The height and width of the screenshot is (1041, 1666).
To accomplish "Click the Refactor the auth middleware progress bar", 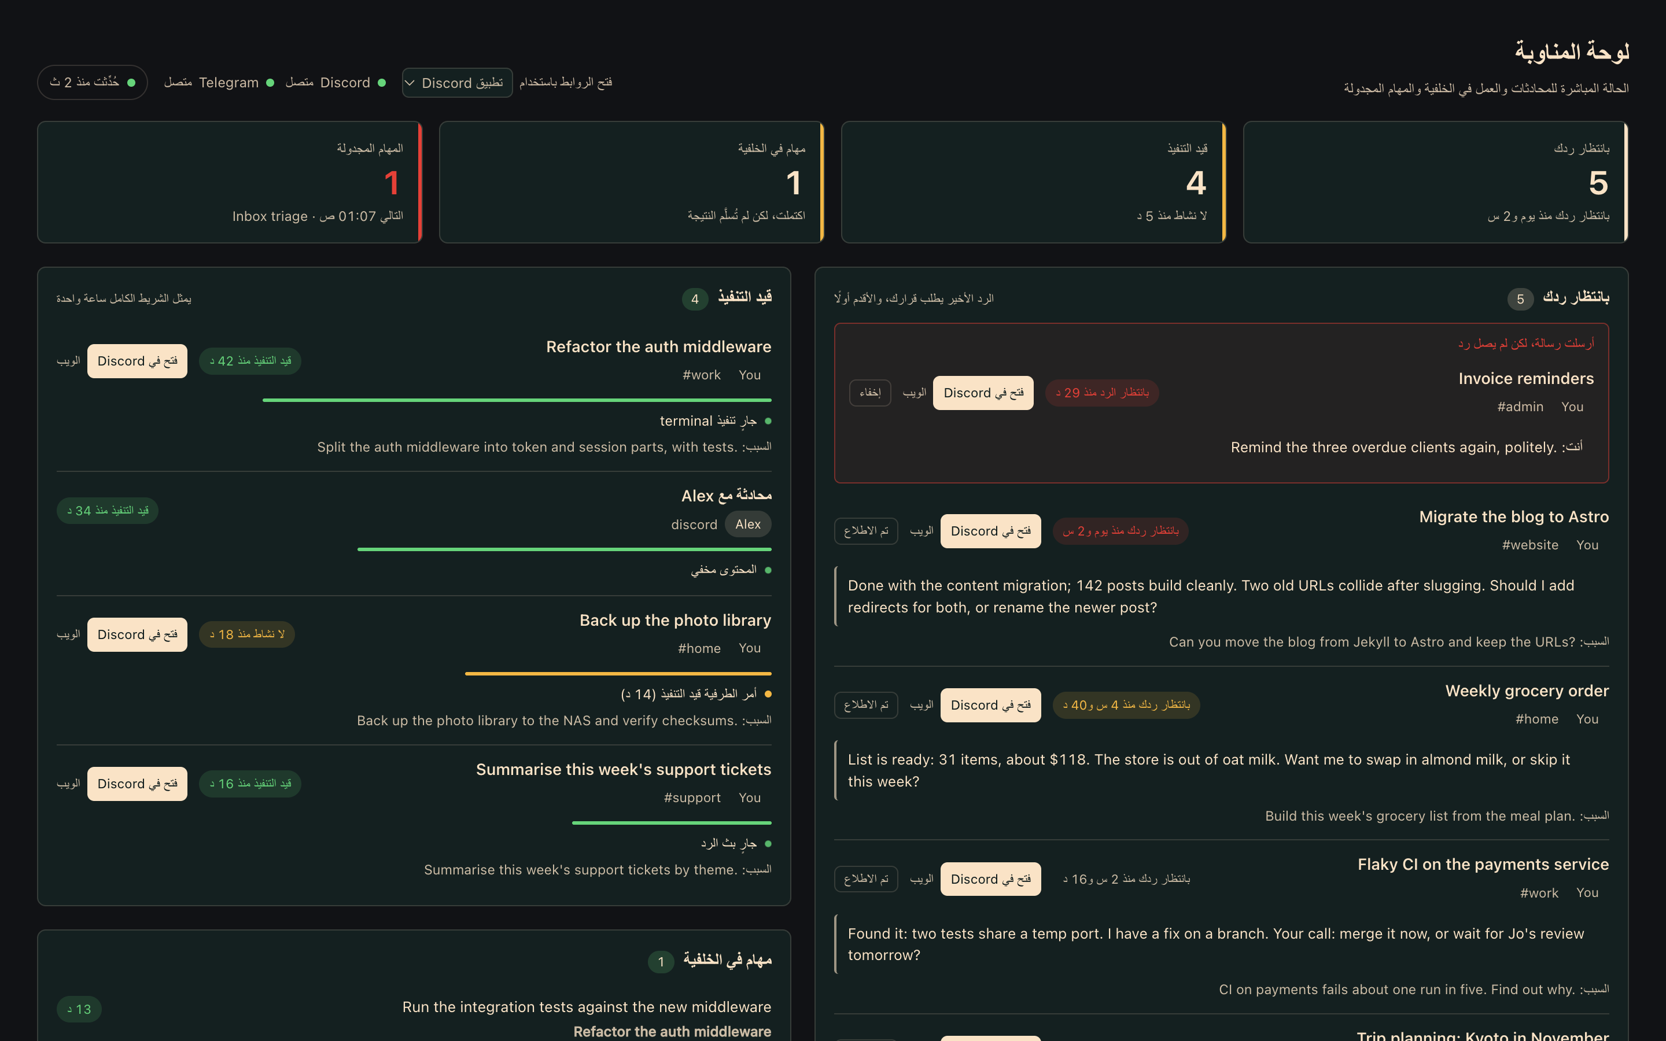I will [x=517, y=400].
